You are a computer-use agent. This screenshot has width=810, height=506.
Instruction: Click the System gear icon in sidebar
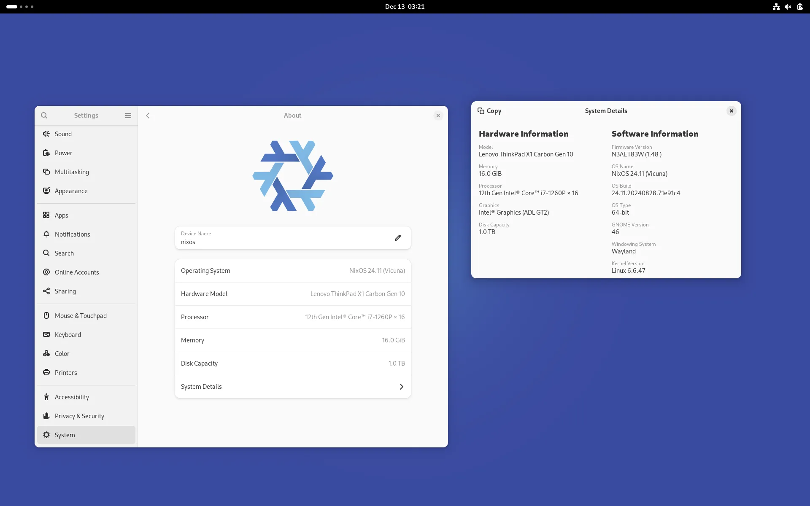46,435
